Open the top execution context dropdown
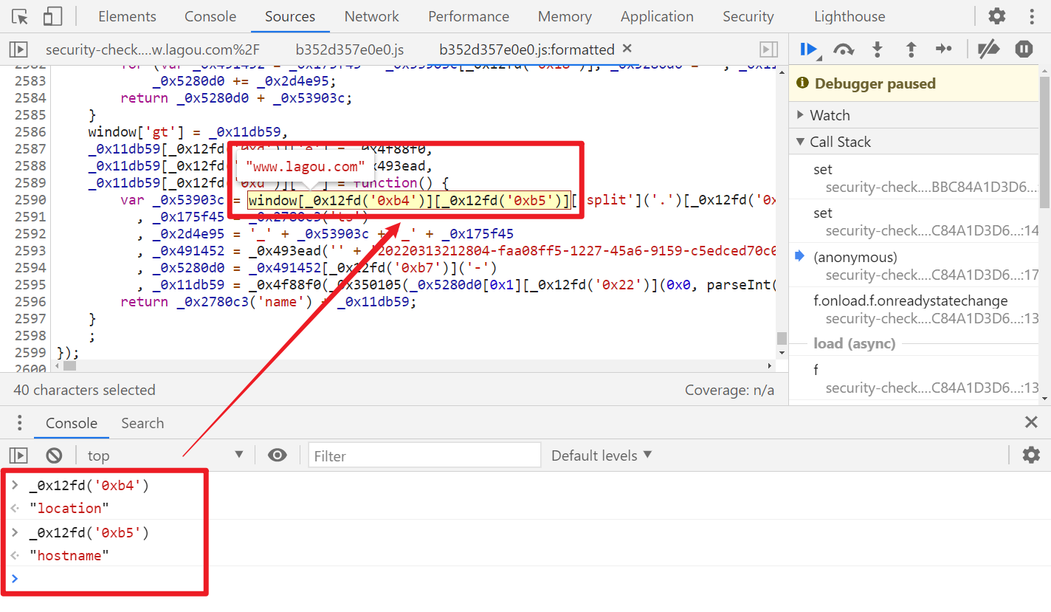 tap(165, 455)
